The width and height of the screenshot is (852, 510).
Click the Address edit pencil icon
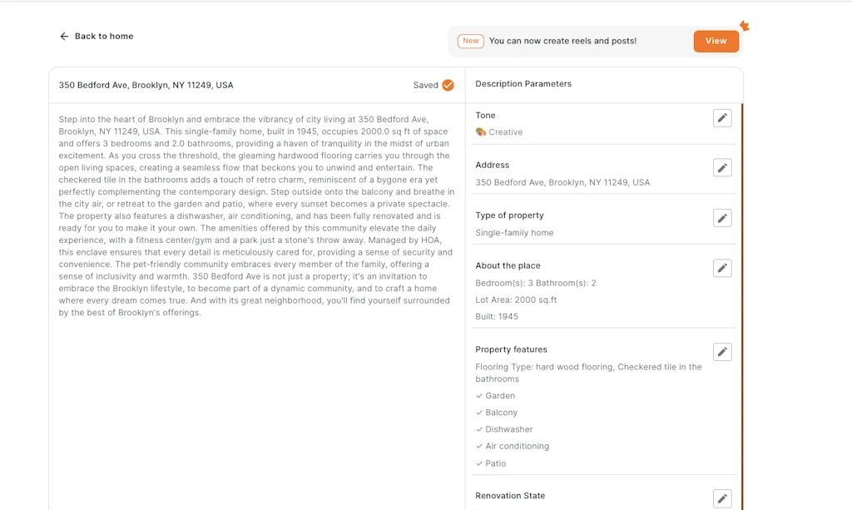point(722,168)
